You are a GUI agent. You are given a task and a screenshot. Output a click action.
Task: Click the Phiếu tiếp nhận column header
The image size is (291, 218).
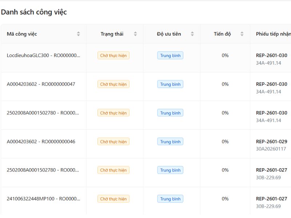click(x=273, y=34)
